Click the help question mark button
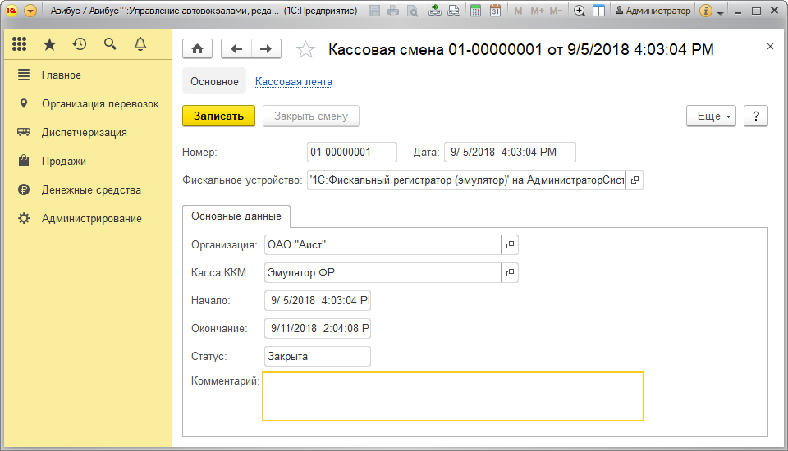The height and width of the screenshot is (451, 788). pos(755,116)
